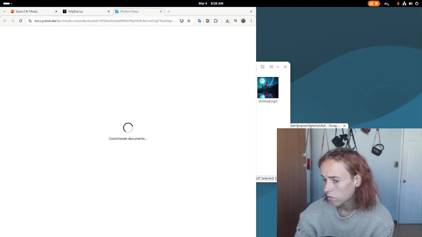Click the Untitled.mp3 file name
This screenshot has height=237, width=422.
point(268,101)
